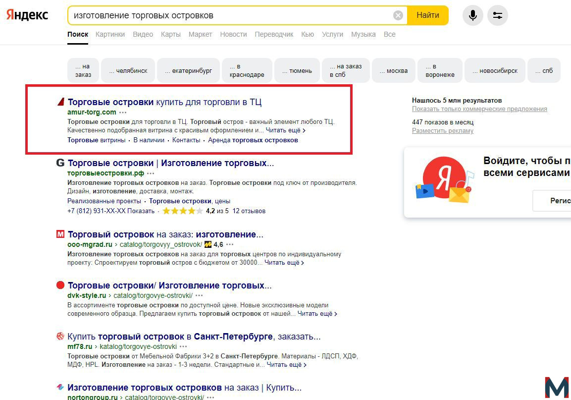Open the three-dot menu next to dvk-style.ru path
The width and height of the screenshot is (571, 400).
click(199, 295)
